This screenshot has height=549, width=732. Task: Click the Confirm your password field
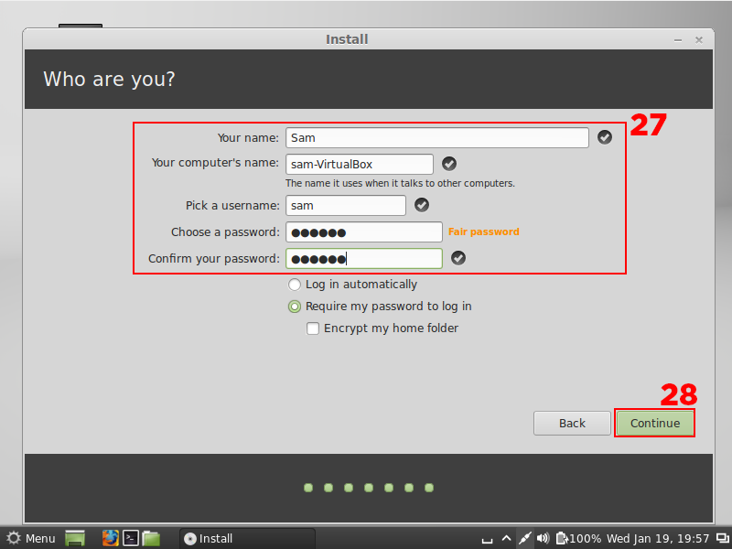pyautogui.click(x=363, y=259)
